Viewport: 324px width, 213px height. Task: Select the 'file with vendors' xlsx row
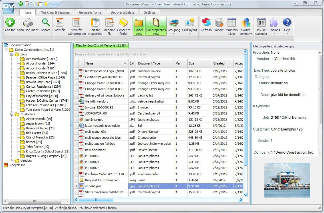(x=159, y=102)
